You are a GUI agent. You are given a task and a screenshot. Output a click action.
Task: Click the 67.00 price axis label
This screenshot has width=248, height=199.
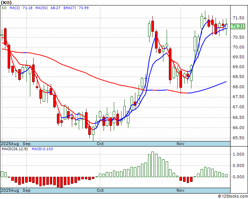238,107
